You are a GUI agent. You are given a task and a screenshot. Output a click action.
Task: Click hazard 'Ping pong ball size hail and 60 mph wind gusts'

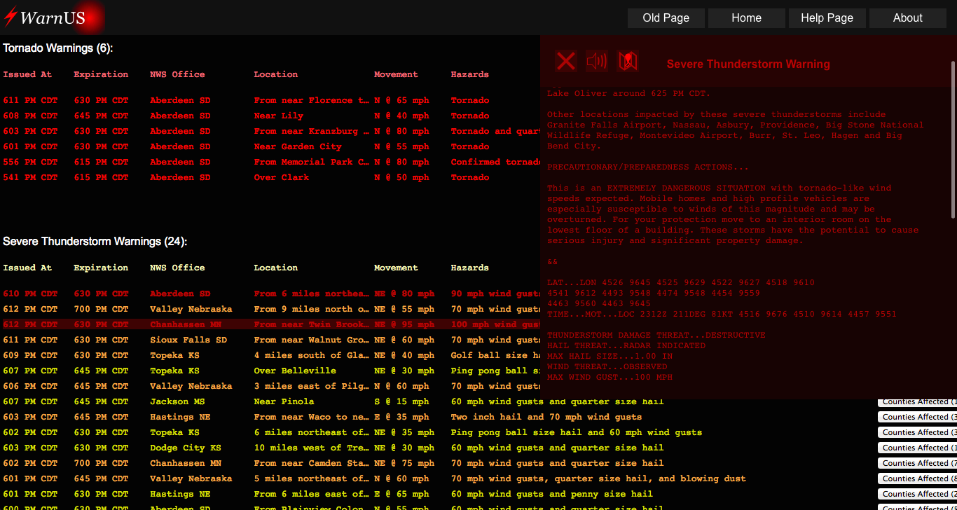(577, 432)
